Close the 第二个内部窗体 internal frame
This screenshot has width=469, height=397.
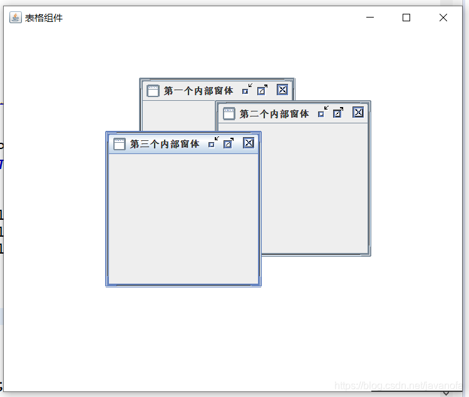358,112
